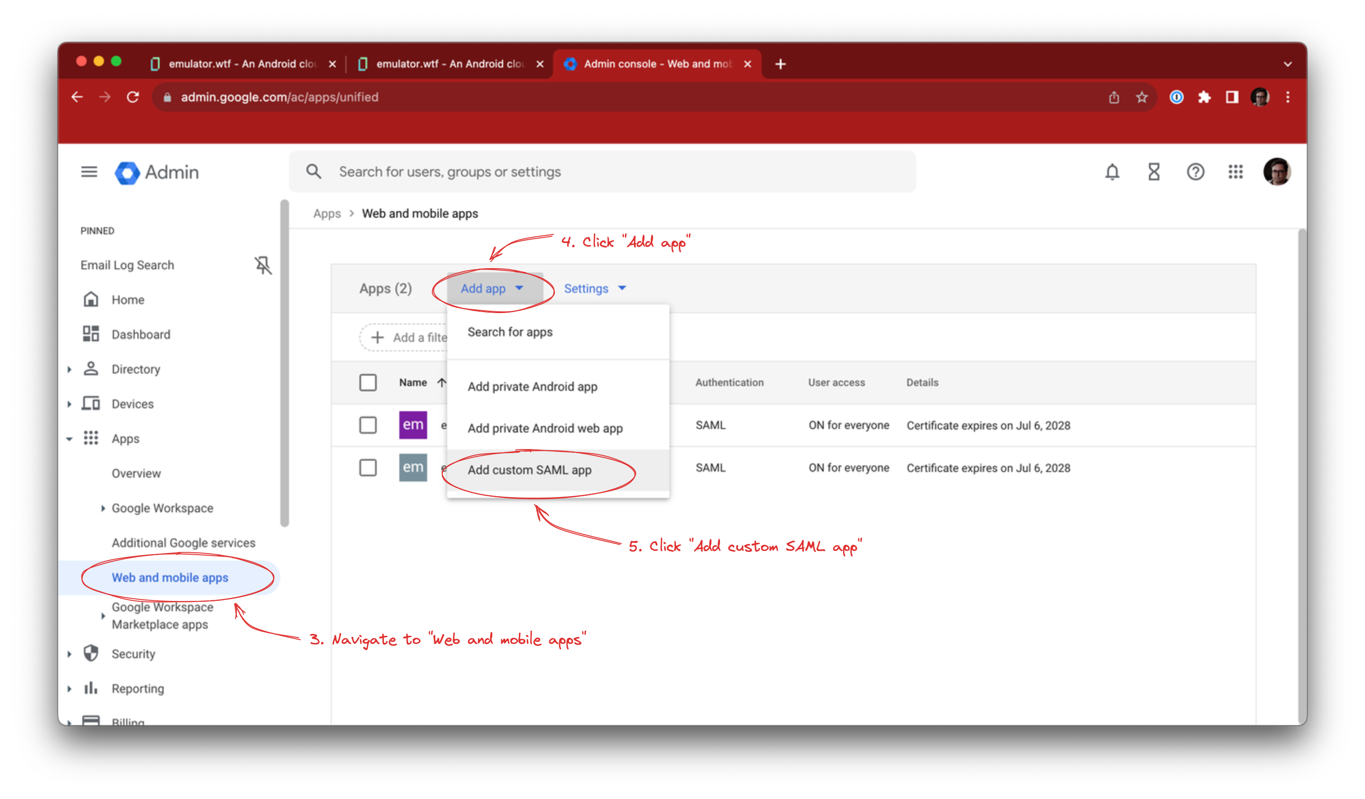Check the select-all apps checkbox
1365x799 pixels.
368,382
